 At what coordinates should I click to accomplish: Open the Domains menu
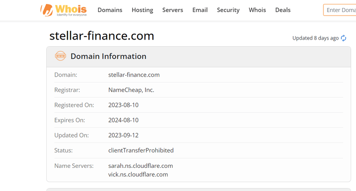[110, 10]
